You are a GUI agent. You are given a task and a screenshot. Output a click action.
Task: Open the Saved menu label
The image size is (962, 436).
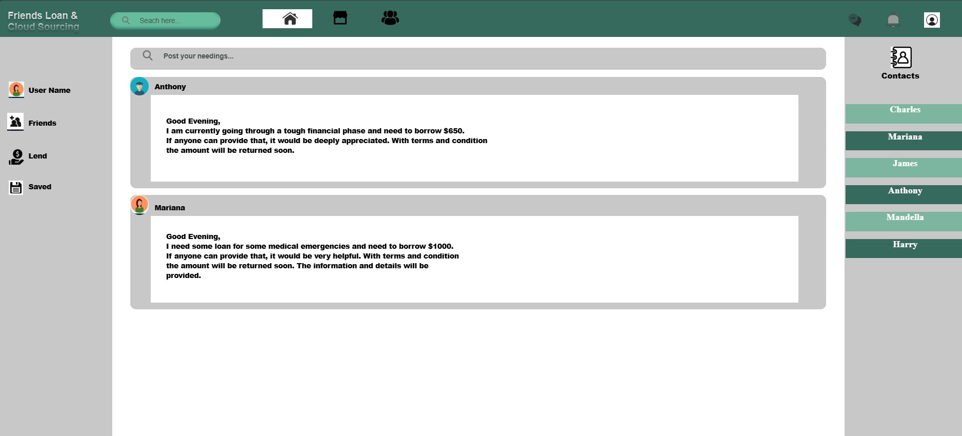tap(40, 187)
